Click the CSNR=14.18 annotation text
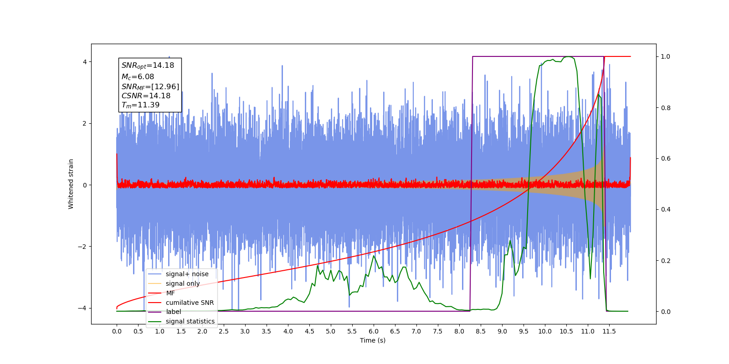Image resolution: width=729 pixels, height=364 pixels. 146,96
